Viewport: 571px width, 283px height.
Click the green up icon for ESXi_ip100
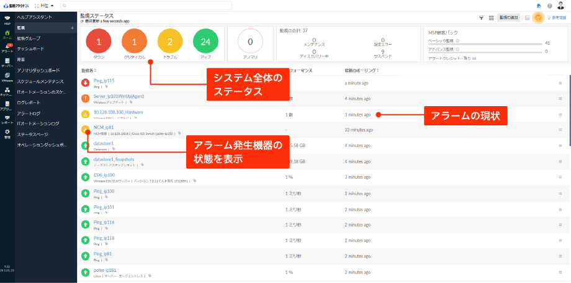click(85, 177)
